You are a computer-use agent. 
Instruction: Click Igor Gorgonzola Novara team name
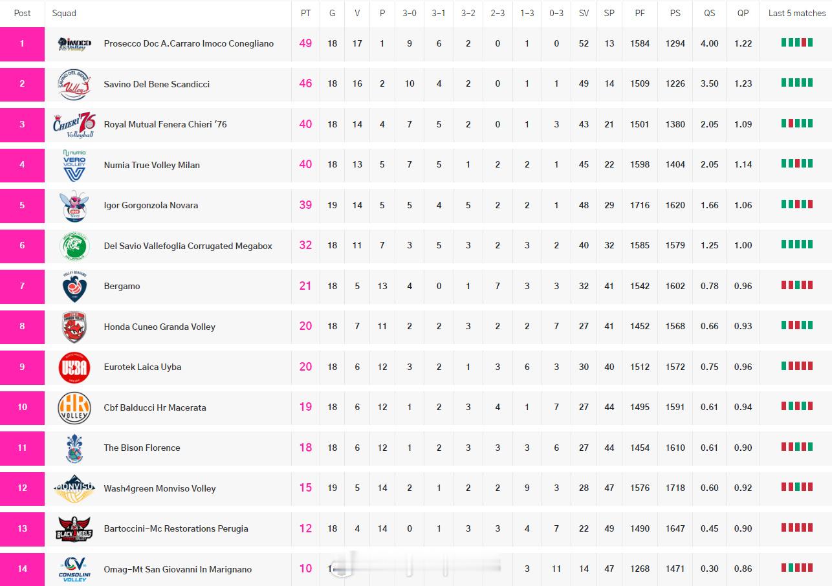(x=151, y=206)
